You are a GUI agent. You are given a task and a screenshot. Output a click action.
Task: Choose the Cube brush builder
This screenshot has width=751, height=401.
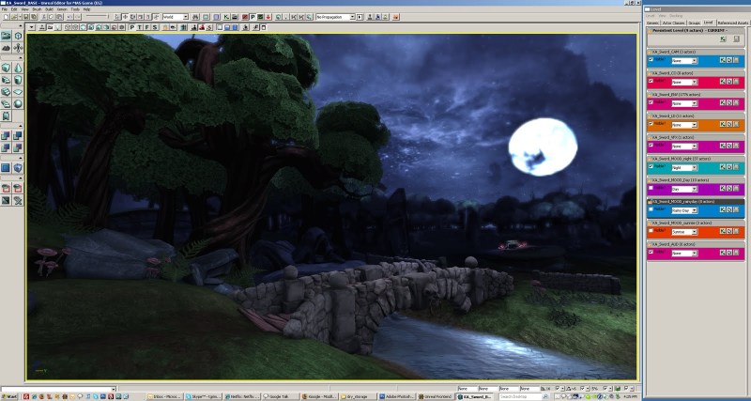coord(6,67)
